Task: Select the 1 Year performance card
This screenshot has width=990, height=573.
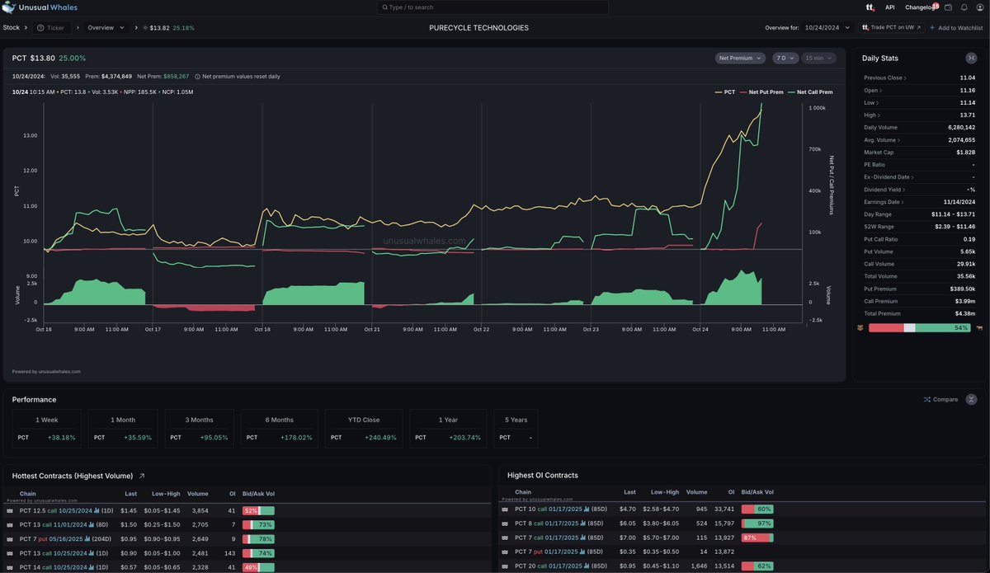Action: (449, 430)
